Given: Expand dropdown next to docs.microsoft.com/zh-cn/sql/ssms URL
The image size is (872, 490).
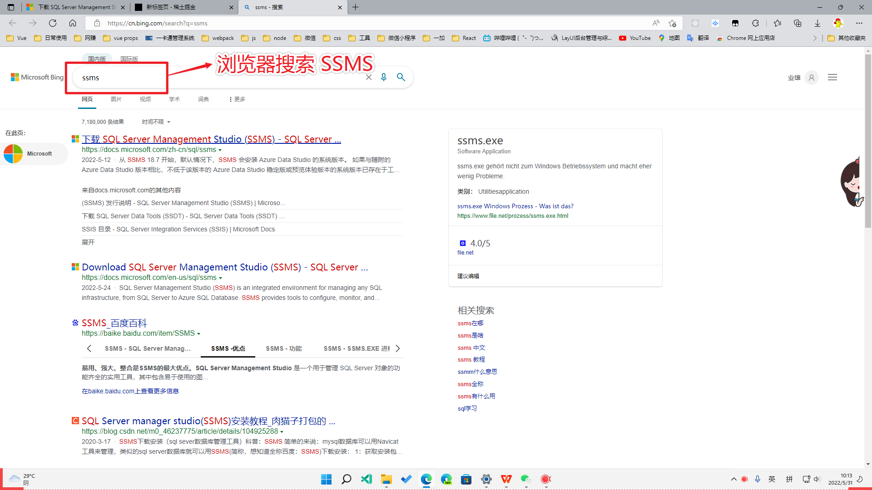Looking at the screenshot, I should coord(220,150).
